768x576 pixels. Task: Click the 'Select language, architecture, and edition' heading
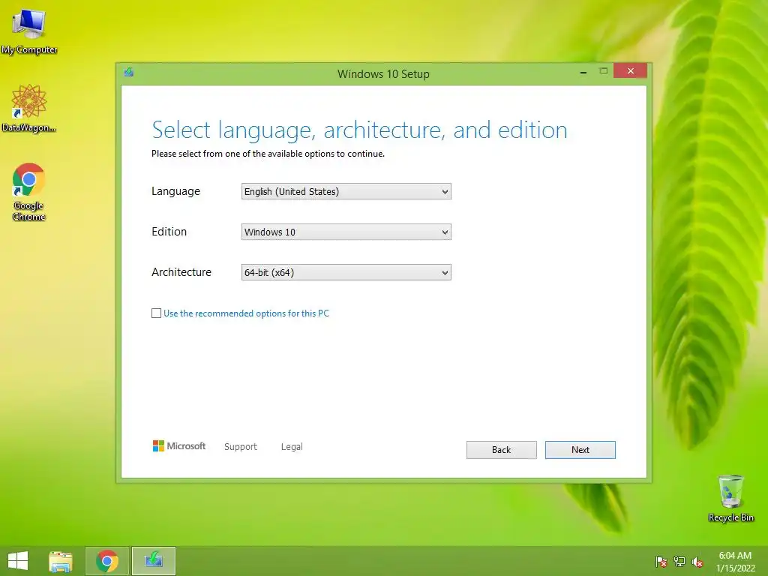pyautogui.click(x=359, y=130)
